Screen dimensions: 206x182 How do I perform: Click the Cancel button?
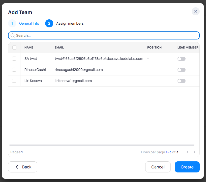[158, 167]
